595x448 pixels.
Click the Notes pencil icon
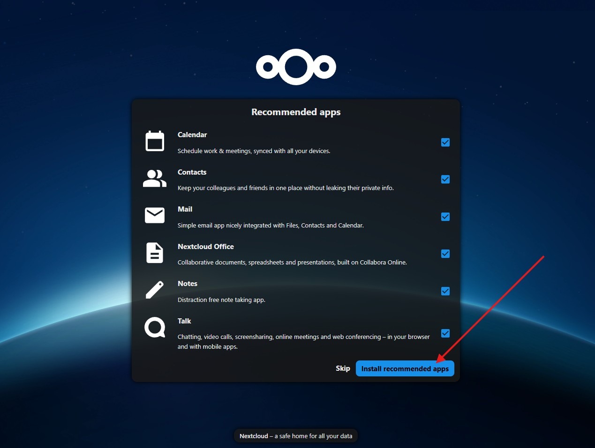tap(155, 290)
